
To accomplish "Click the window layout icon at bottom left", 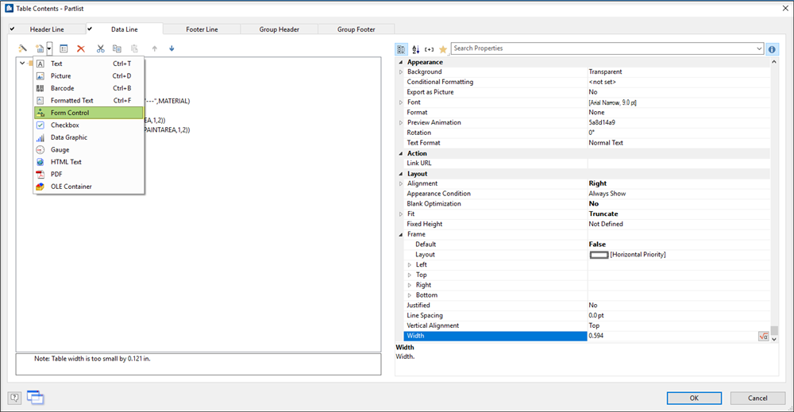I will pos(36,398).
